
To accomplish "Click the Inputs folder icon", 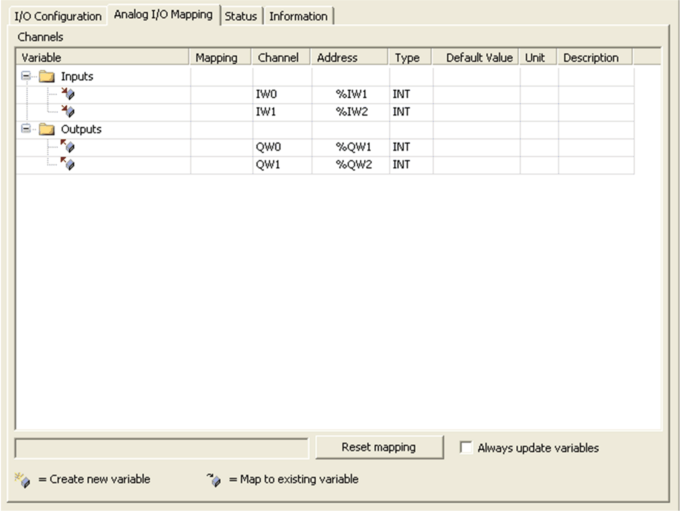I will click(47, 77).
